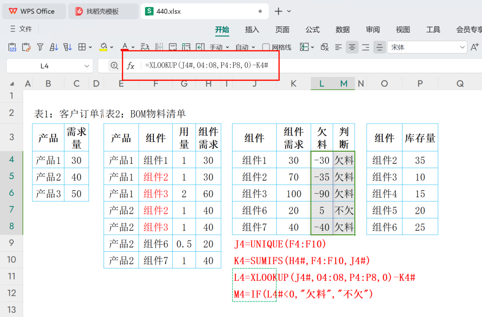This screenshot has width=482, height=317.
Task: Open the 视图 ribbon tab
Action: pos(403,30)
